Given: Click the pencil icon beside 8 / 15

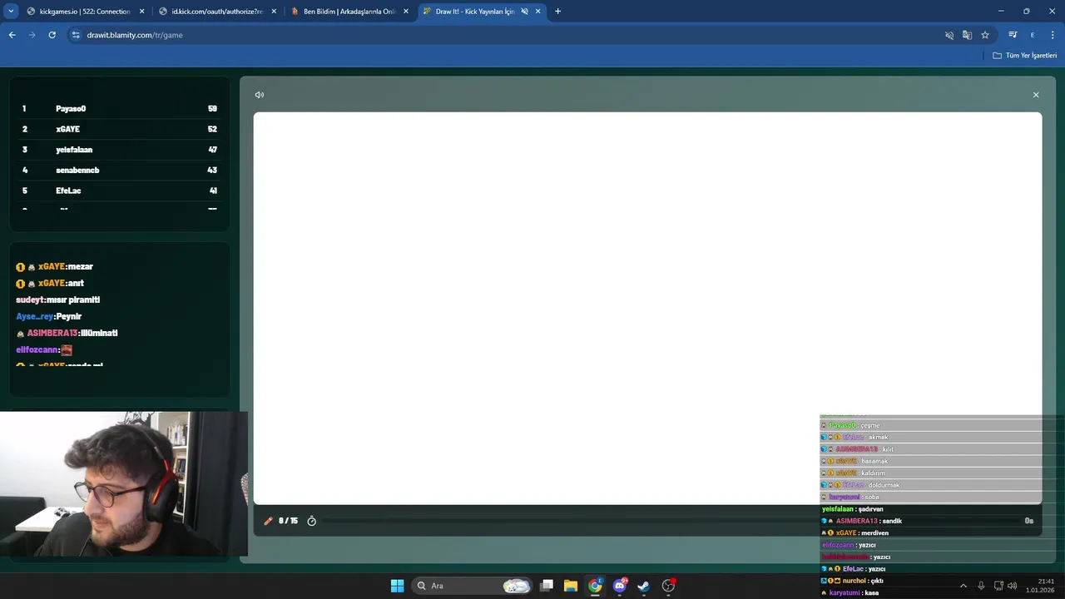Looking at the screenshot, I should (268, 521).
